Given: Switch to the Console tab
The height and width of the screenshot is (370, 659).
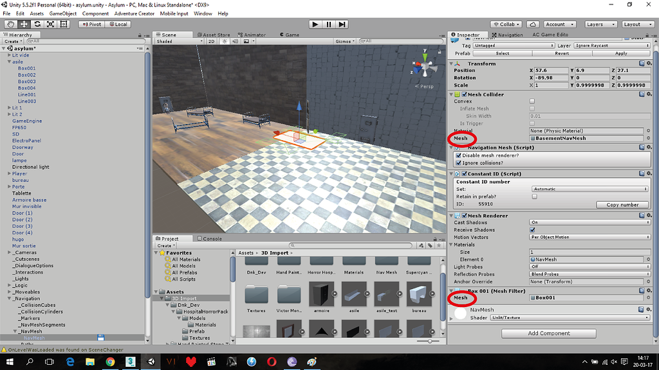Looking at the screenshot, I should 209,238.
